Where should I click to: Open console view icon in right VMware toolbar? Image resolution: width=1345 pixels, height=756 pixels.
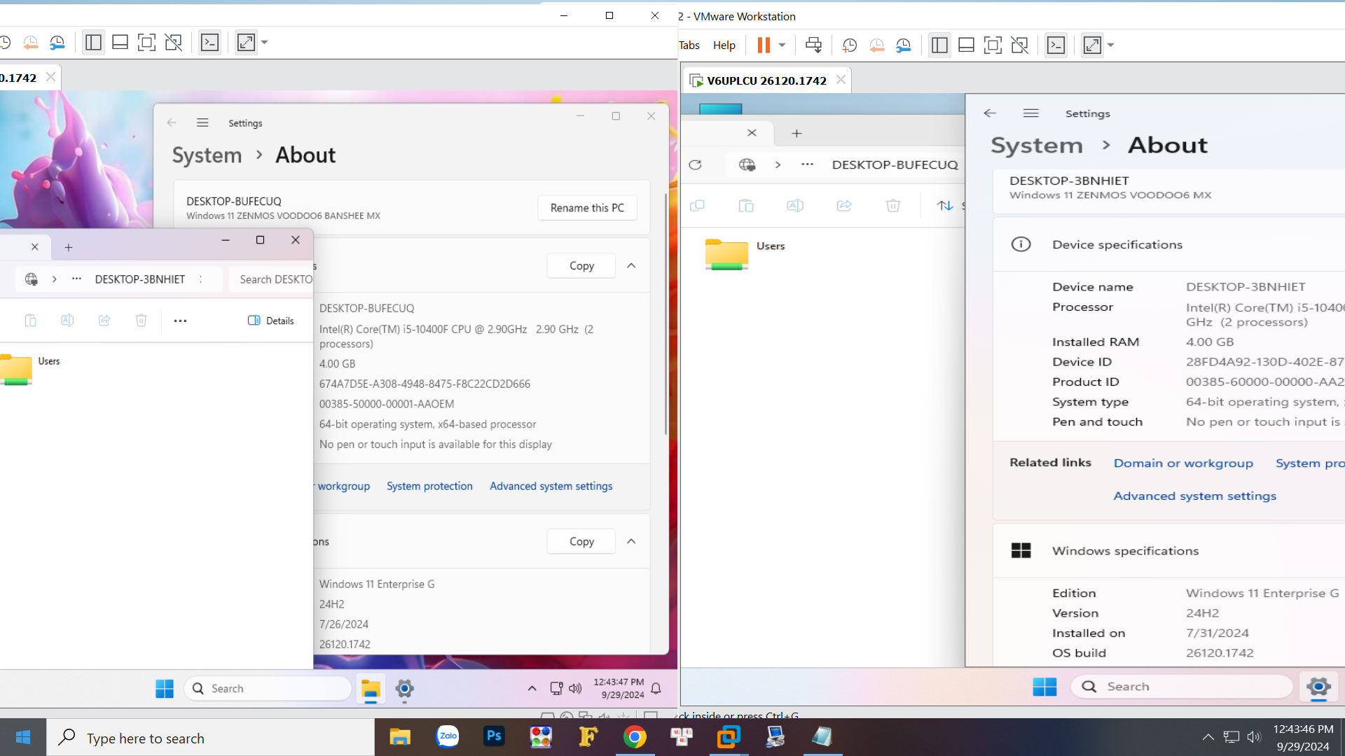tap(1056, 45)
